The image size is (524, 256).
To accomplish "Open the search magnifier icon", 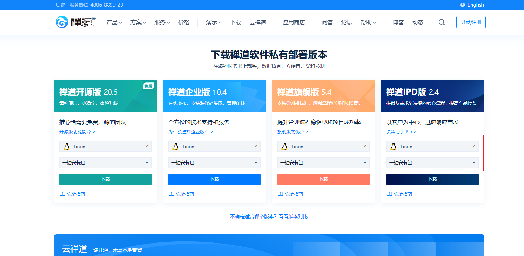I will click(442, 22).
